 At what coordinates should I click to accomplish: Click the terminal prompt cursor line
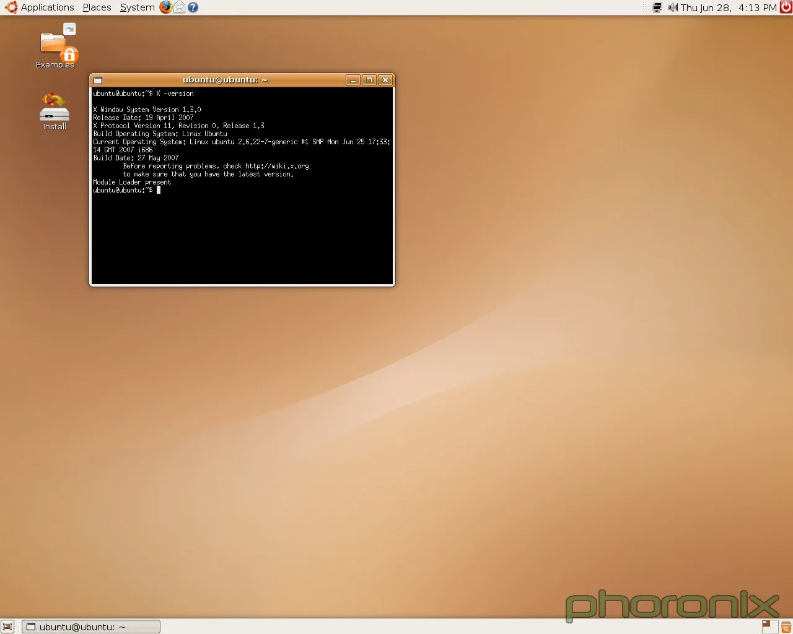click(x=126, y=190)
